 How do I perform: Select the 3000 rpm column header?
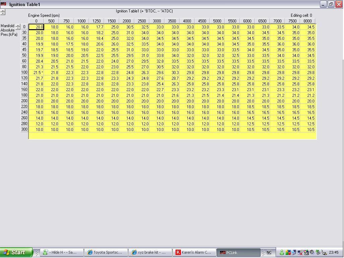pyautogui.click(x=157, y=21)
